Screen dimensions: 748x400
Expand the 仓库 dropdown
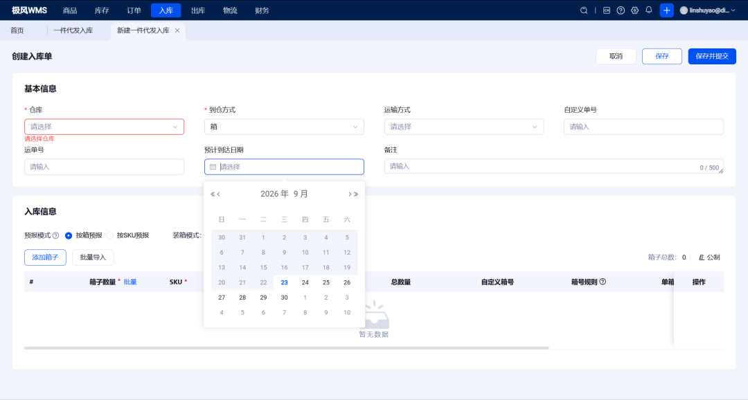pyautogui.click(x=104, y=127)
